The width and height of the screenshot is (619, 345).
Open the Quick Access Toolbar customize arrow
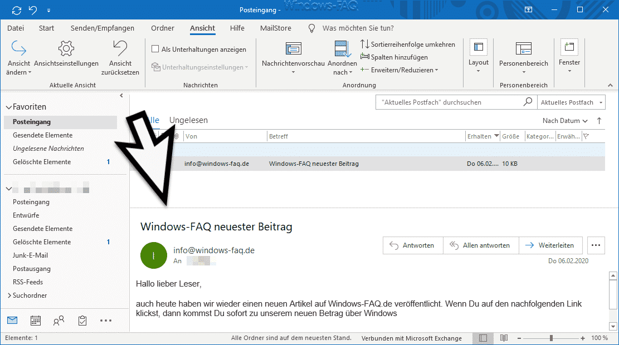48,11
